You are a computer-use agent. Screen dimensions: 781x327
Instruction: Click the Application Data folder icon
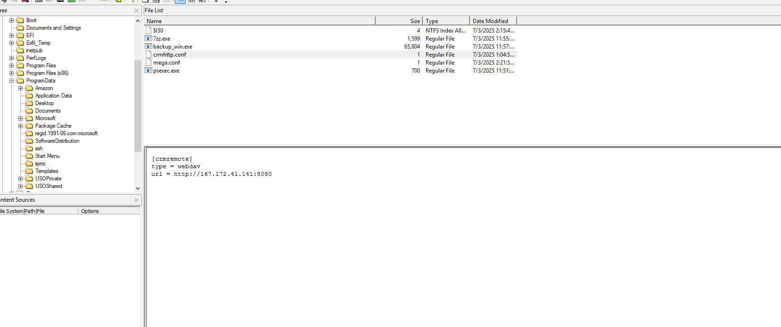[29, 96]
